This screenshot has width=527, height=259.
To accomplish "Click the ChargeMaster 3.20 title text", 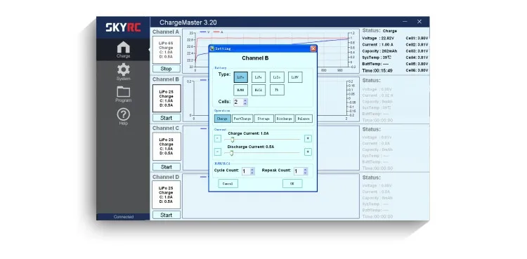I will 188,22.
